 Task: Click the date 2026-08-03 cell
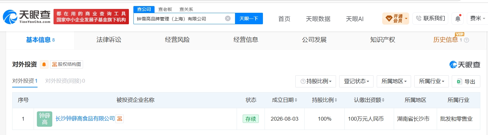[x=284, y=119]
